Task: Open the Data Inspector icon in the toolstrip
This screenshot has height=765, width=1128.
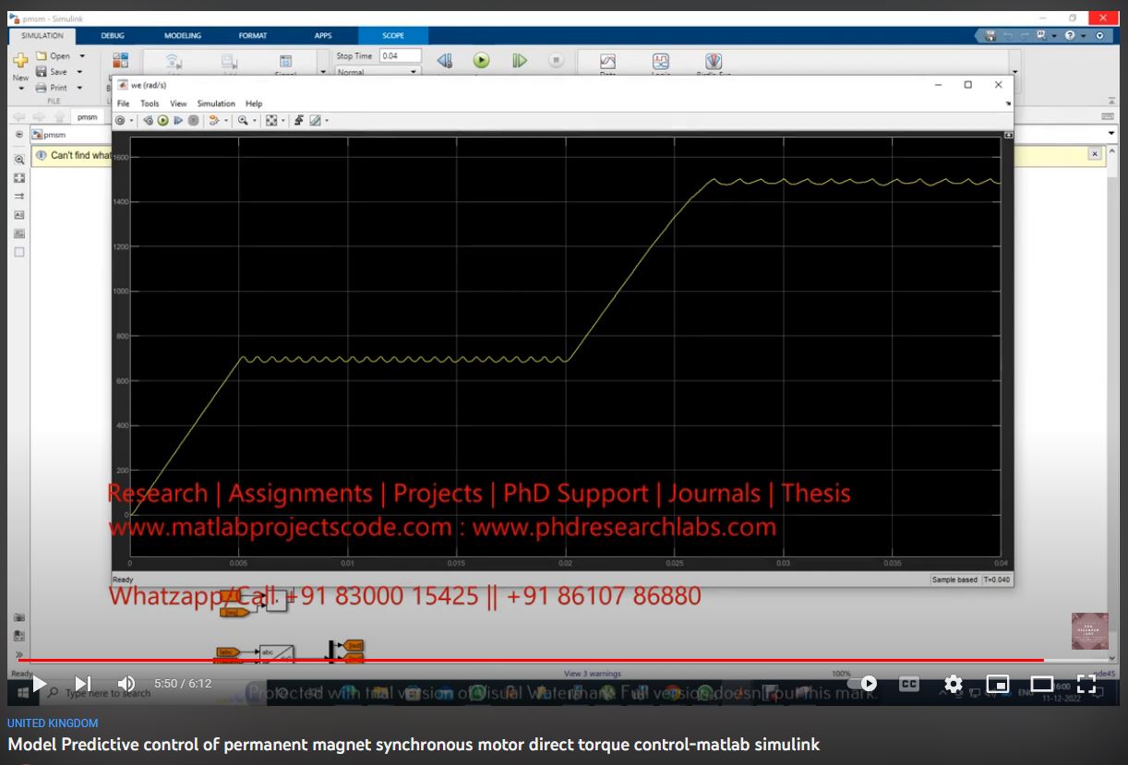Action: [607, 62]
